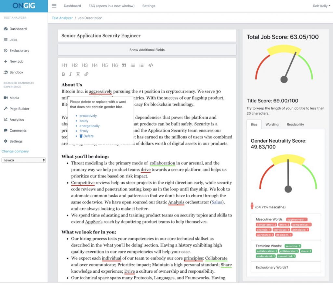
Task: Apply H1 heading format
Action: (x=64, y=65)
